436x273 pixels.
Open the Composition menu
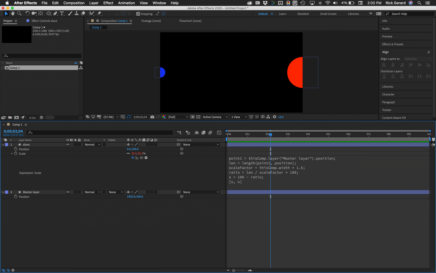click(74, 3)
